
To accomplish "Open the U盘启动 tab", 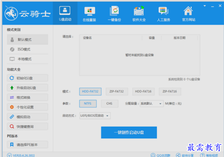I will [x=65, y=14].
